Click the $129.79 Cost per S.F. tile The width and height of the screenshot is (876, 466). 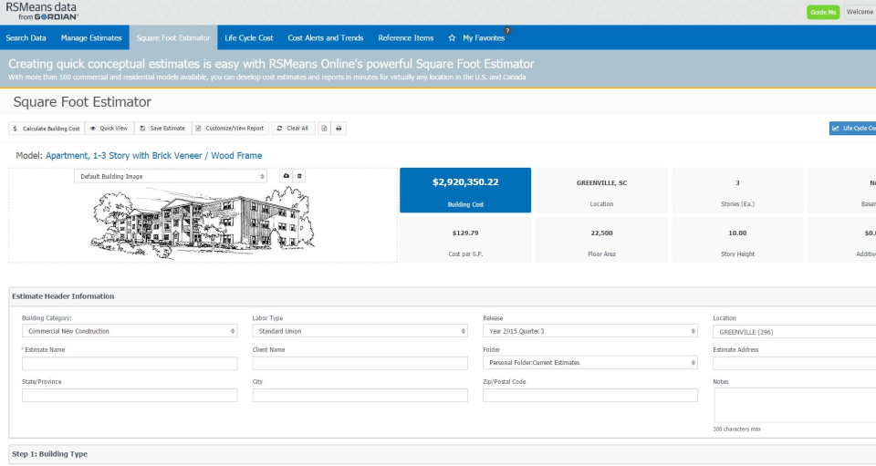[x=465, y=241]
